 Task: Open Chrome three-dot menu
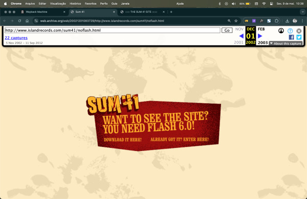[302, 21]
